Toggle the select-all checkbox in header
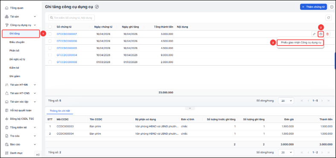336x158 pixels. point(50,27)
